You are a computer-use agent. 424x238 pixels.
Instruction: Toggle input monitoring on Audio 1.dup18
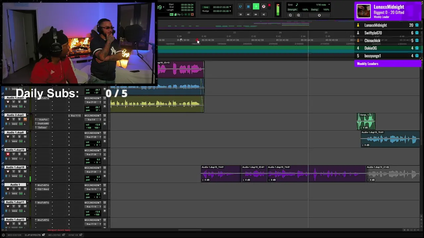(x=14, y=172)
